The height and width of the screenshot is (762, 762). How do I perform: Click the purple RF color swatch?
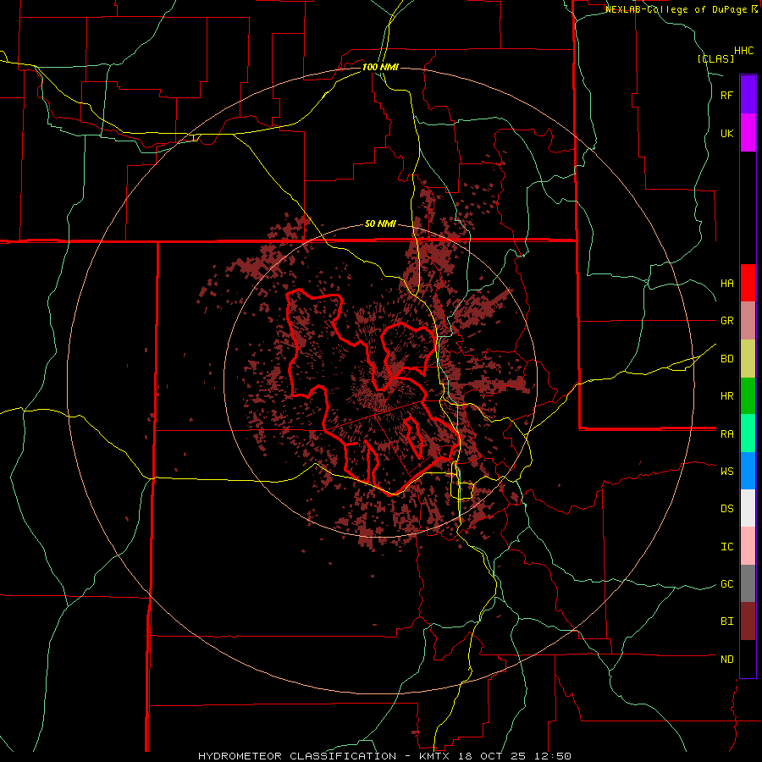click(748, 95)
